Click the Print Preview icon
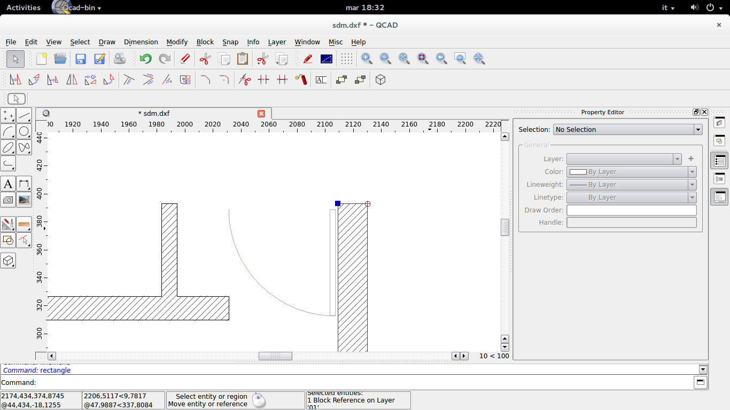The height and width of the screenshot is (410, 730). tap(120, 59)
